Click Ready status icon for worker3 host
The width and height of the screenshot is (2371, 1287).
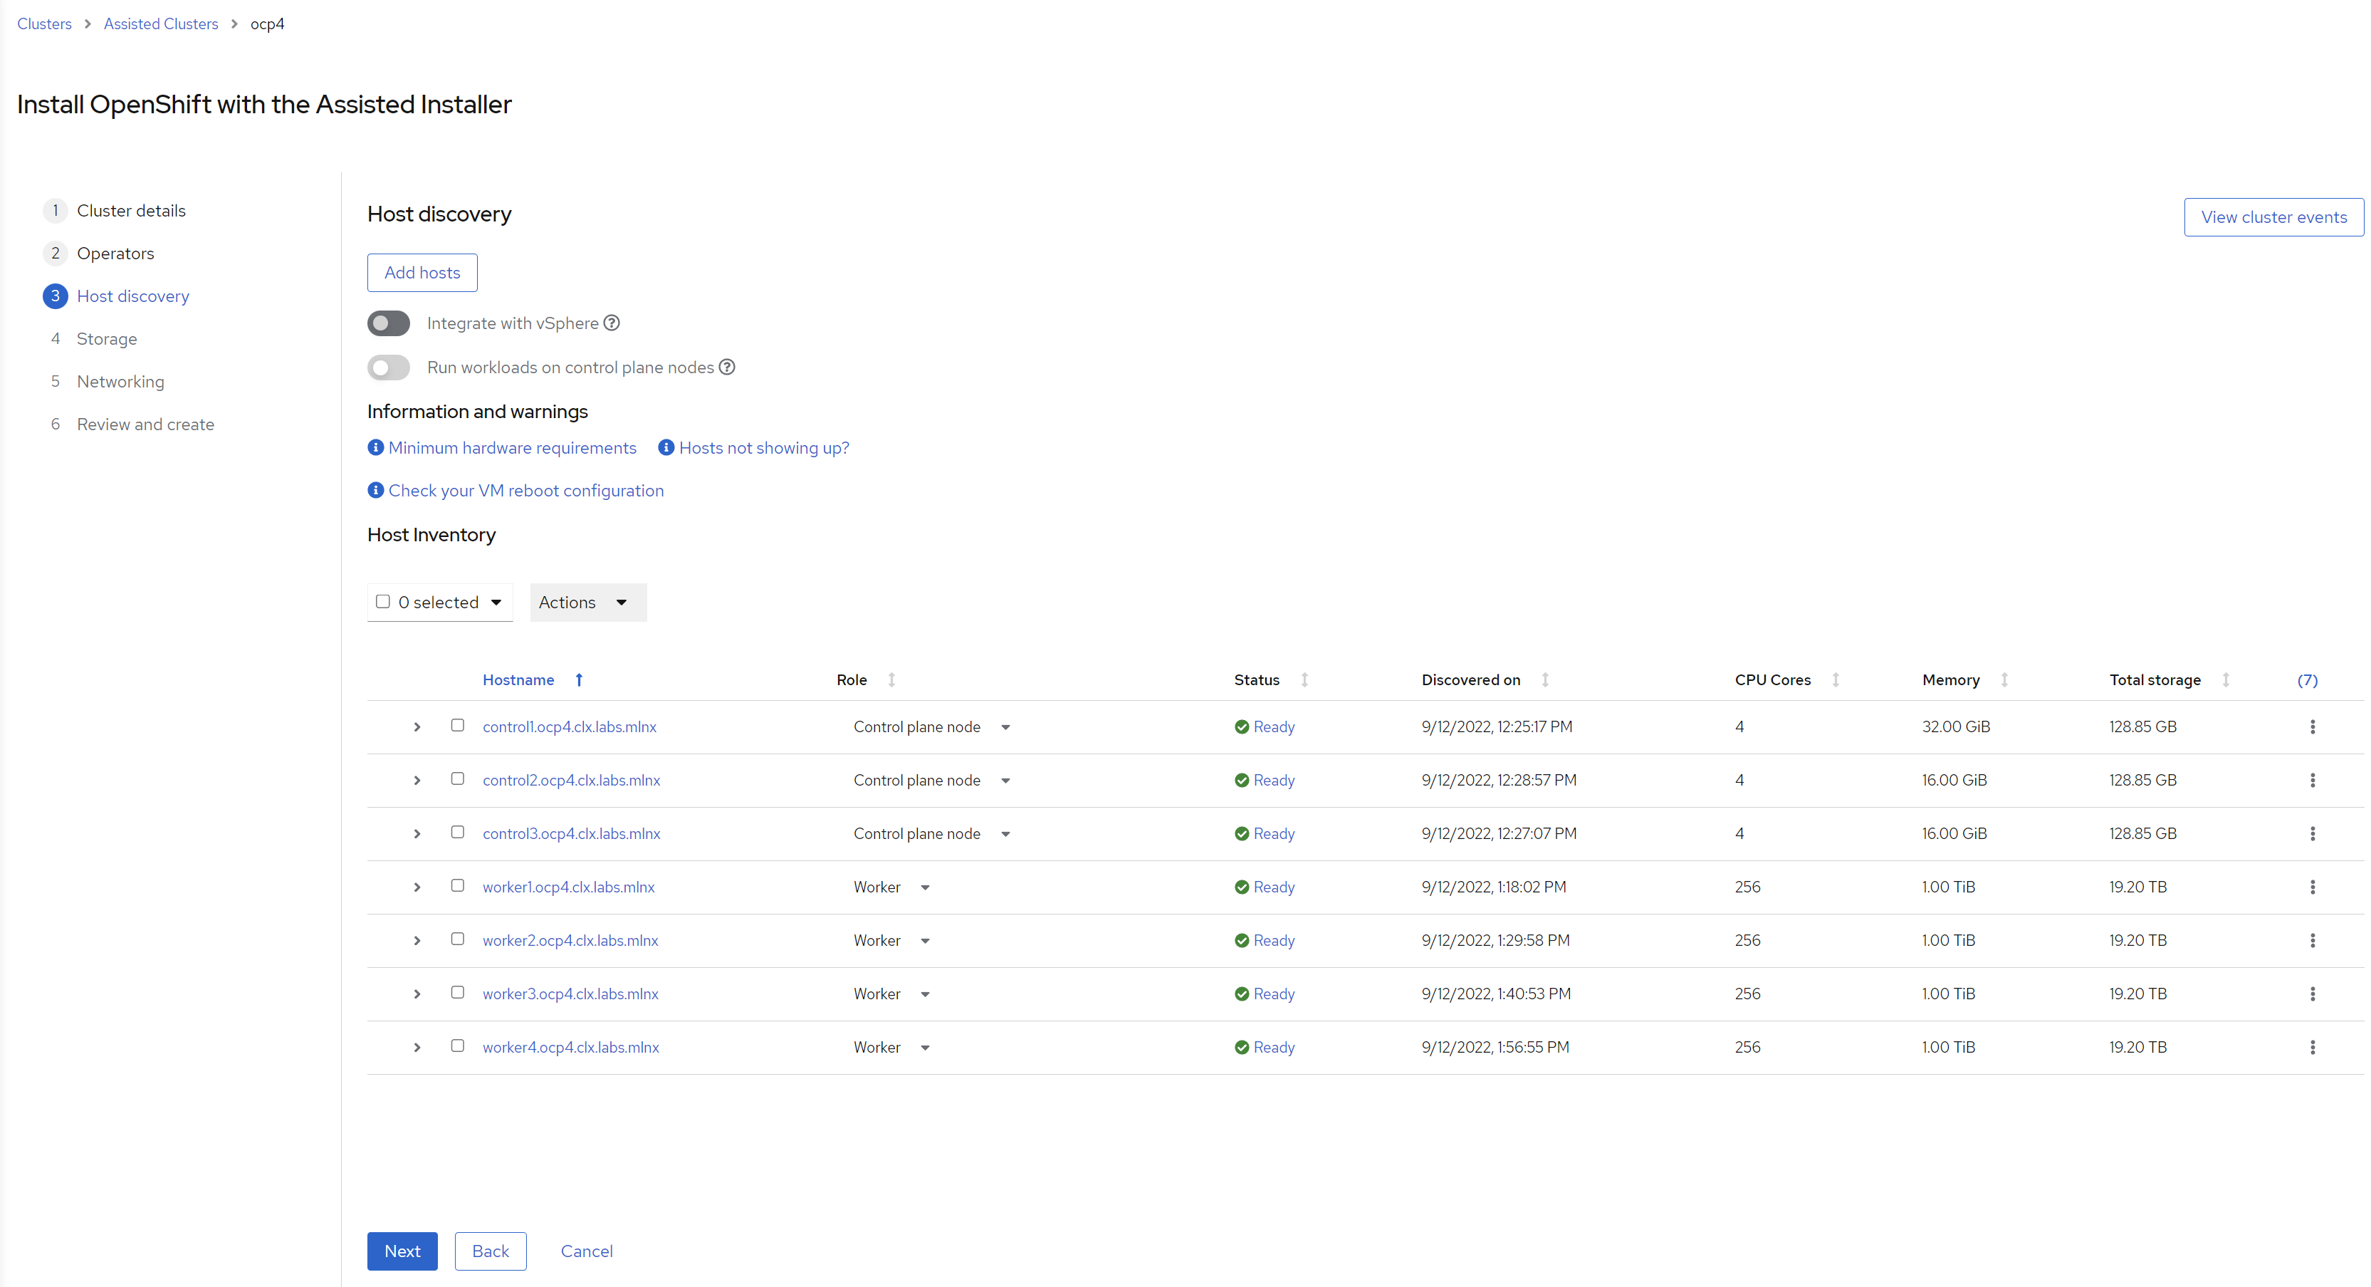[x=1242, y=994]
